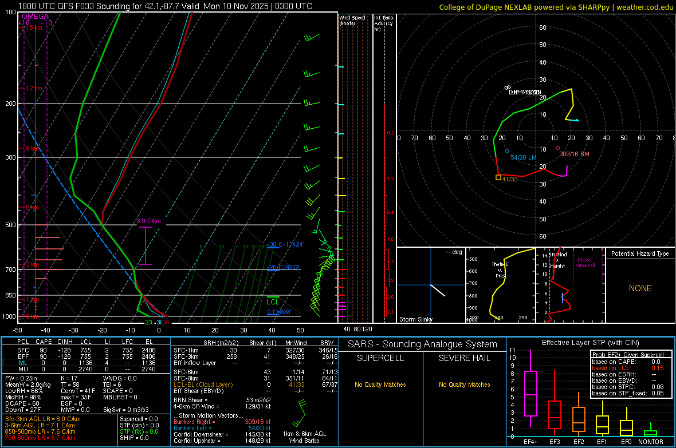Viewport: 676px width, 448px height.
Task: Click the red right-mover circle on hodograph
Action: [x=558, y=148]
